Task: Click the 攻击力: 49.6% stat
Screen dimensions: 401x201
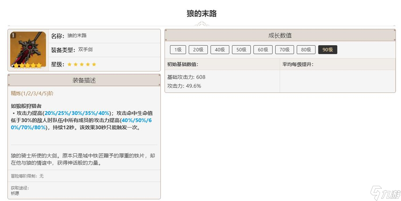Action: point(184,86)
